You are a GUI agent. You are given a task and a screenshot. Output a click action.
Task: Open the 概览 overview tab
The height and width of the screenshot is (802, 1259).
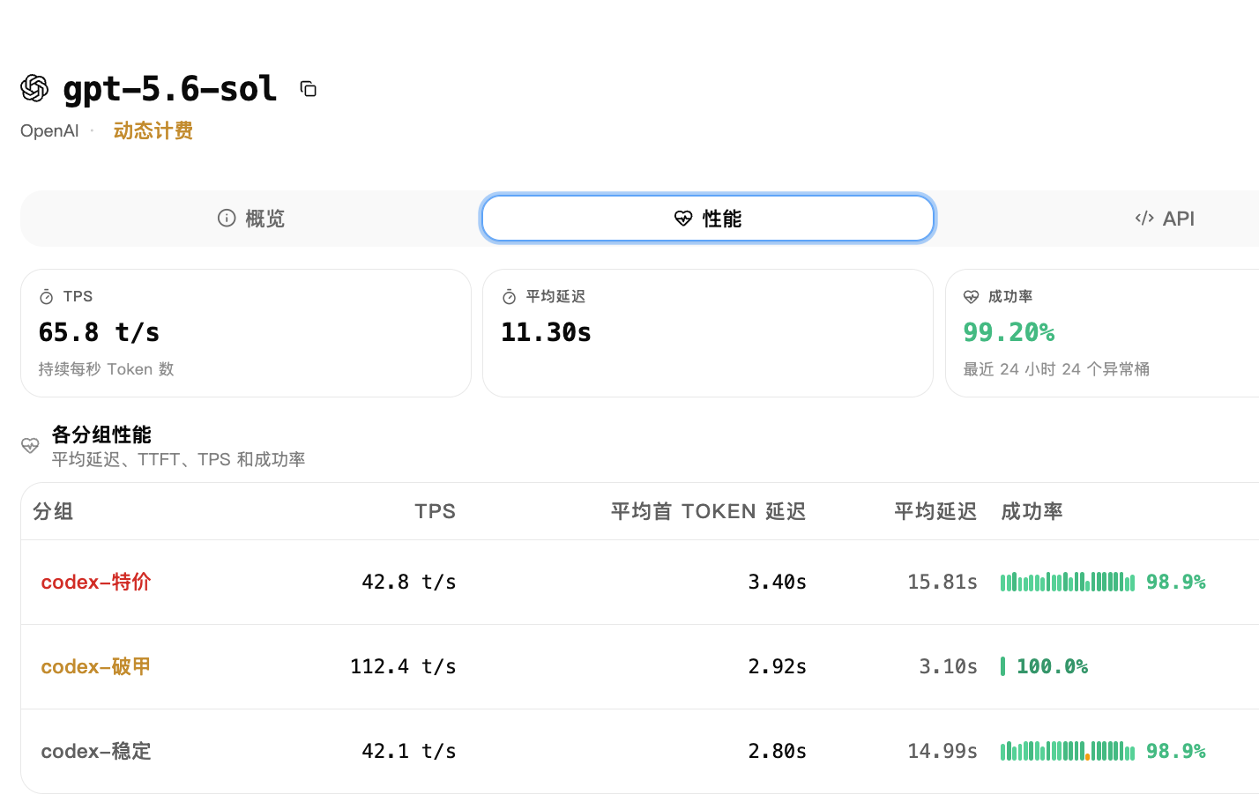pyautogui.click(x=251, y=219)
